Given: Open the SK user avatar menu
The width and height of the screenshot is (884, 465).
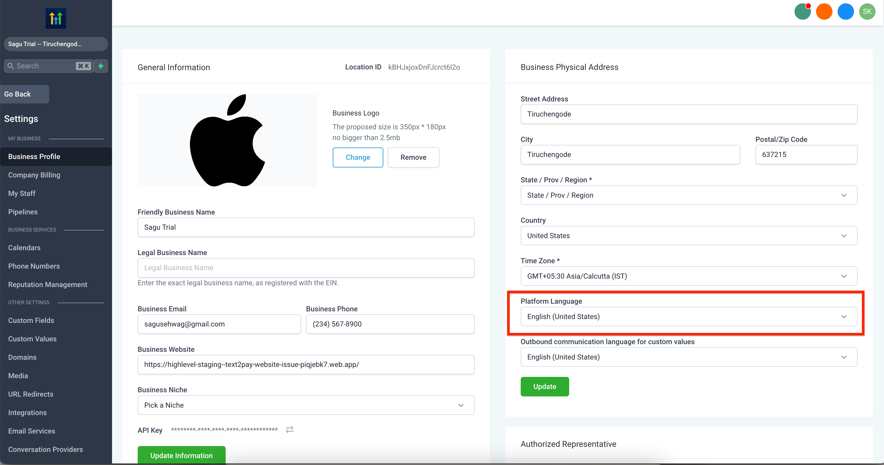Looking at the screenshot, I should click(867, 12).
